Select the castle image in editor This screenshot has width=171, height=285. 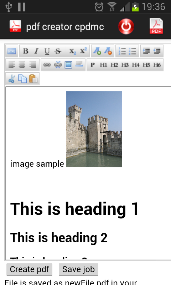tap(94, 129)
